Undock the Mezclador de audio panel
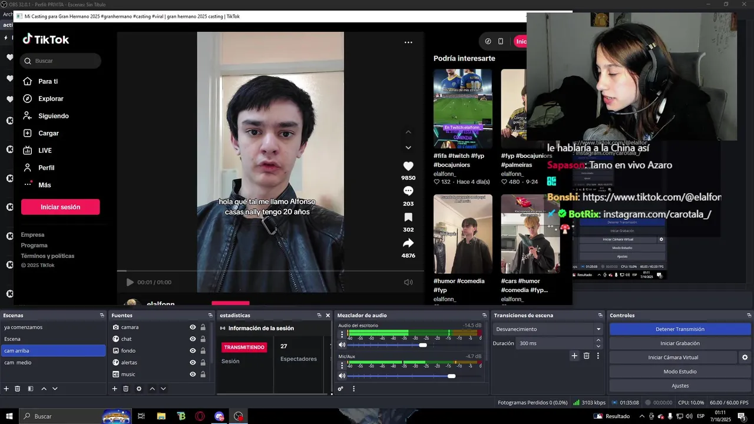 coord(484,316)
